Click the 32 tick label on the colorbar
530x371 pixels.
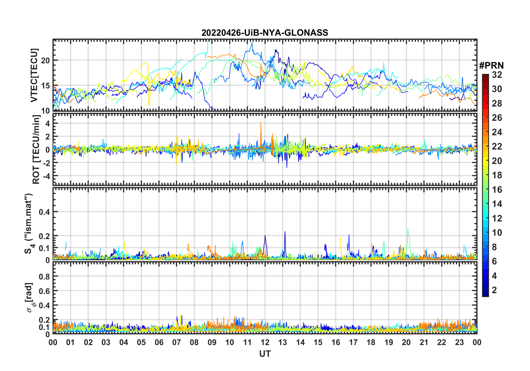[497, 74]
